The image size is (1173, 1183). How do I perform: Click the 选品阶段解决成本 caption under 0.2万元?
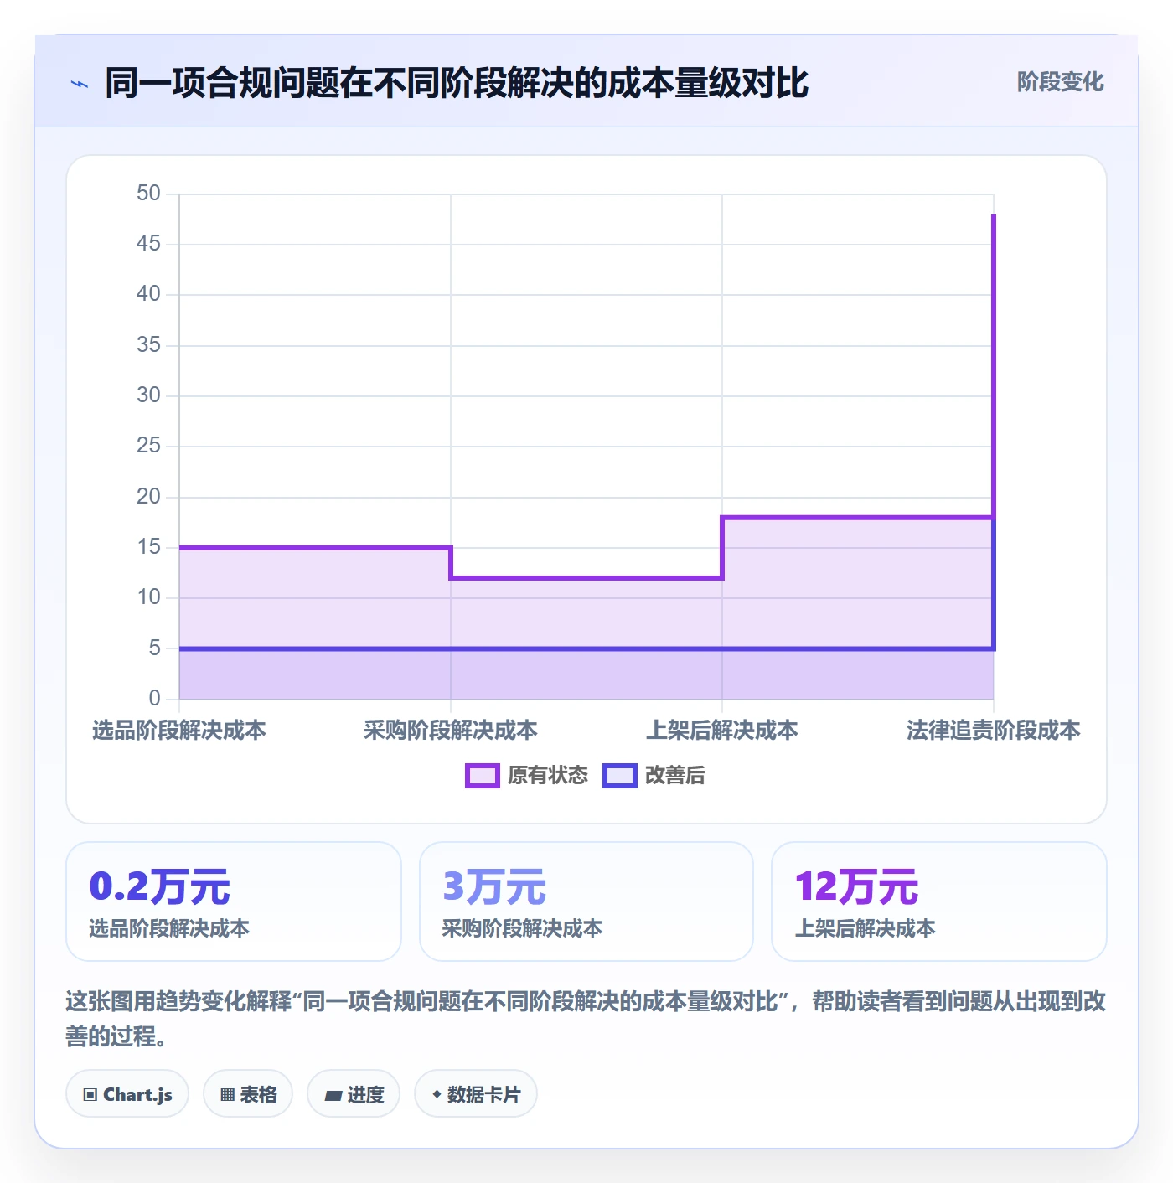click(x=169, y=928)
